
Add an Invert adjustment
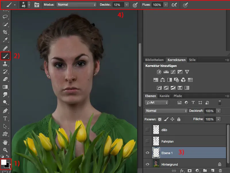(159, 88)
